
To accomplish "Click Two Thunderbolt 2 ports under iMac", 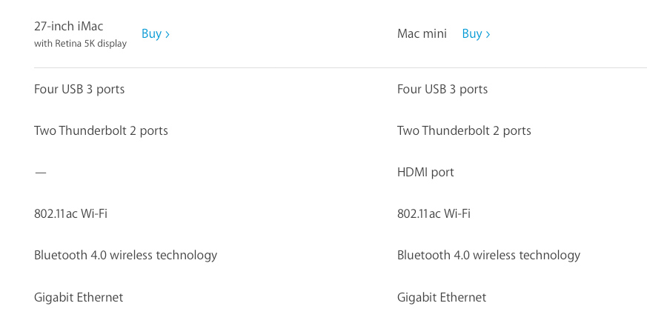I will (101, 131).
